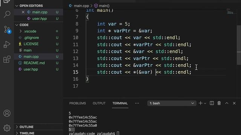Switch to the PROBLEMS tab
The width and height of the screenshot is (241, 135).
pos(78,103)
